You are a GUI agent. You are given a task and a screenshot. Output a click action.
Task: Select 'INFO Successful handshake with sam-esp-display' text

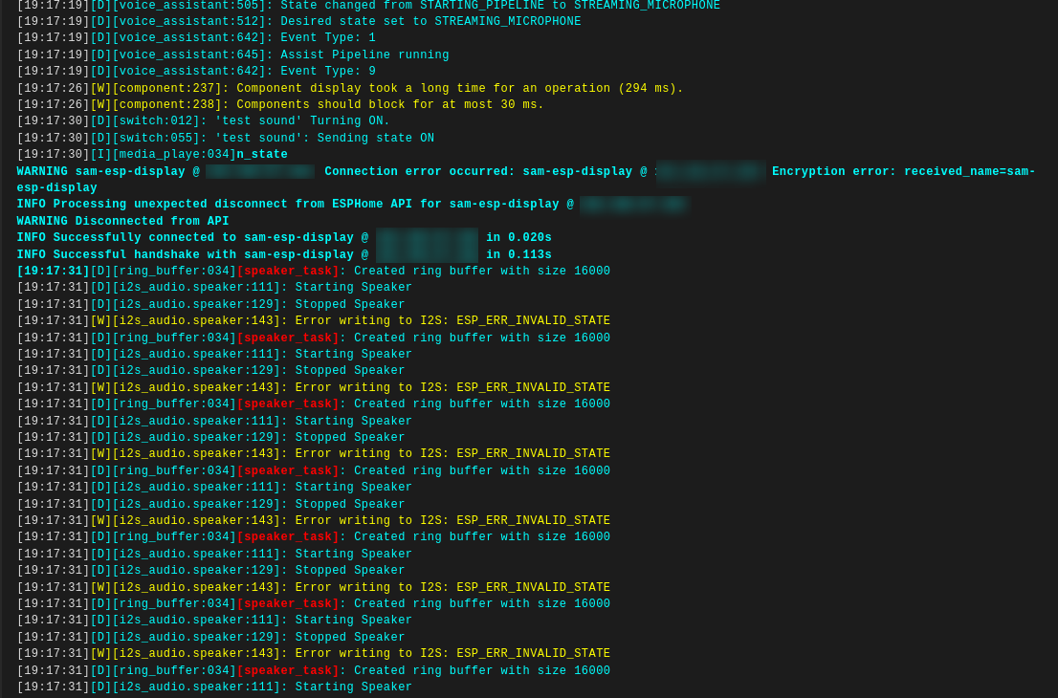tap(185, 255)
